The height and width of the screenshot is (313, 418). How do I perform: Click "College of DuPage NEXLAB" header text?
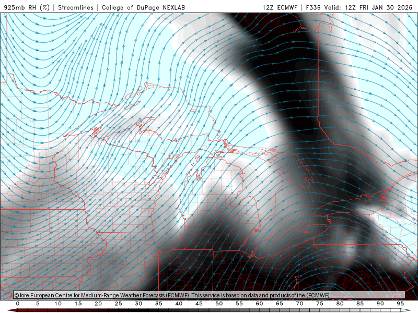143,7
